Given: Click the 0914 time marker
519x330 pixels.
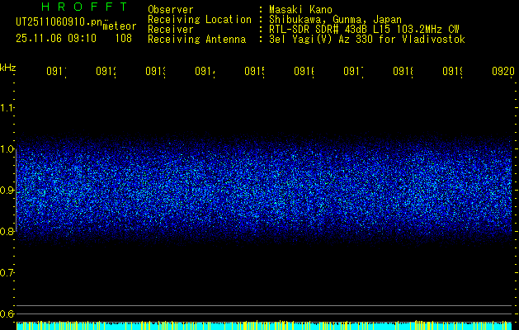Looking at the screenshot, I should (205, 71).
